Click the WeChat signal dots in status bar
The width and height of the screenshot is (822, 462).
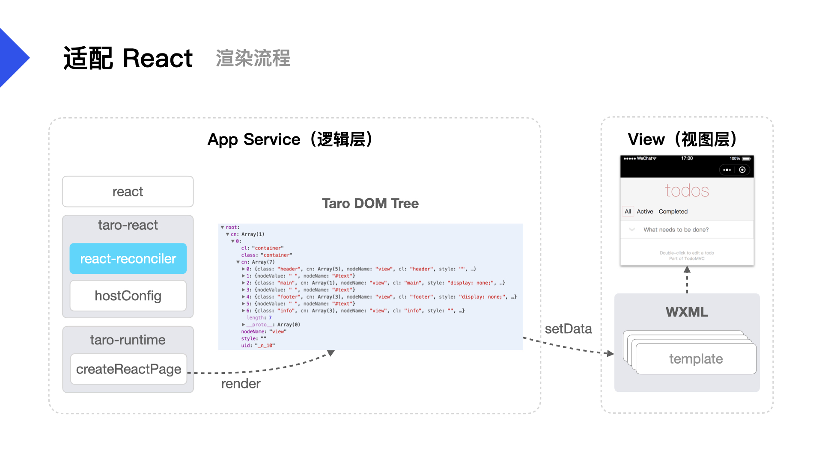coord(630,158)
